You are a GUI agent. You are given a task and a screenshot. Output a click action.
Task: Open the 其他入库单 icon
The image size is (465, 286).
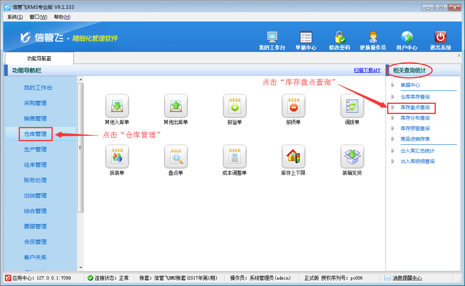117,106
